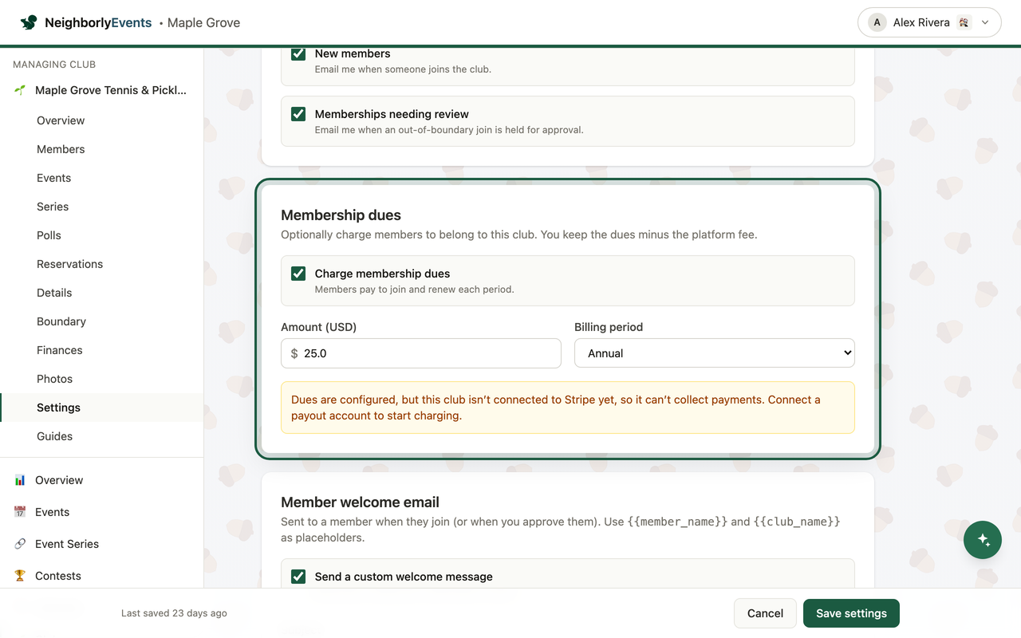The image size is (1021, 638).
Task: Click the Amount (USD) input field
Action: click(x=421, y=353)
